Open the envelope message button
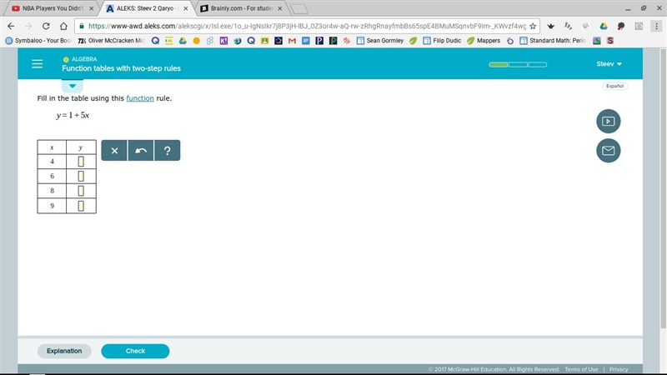 [x=609, y=151]
